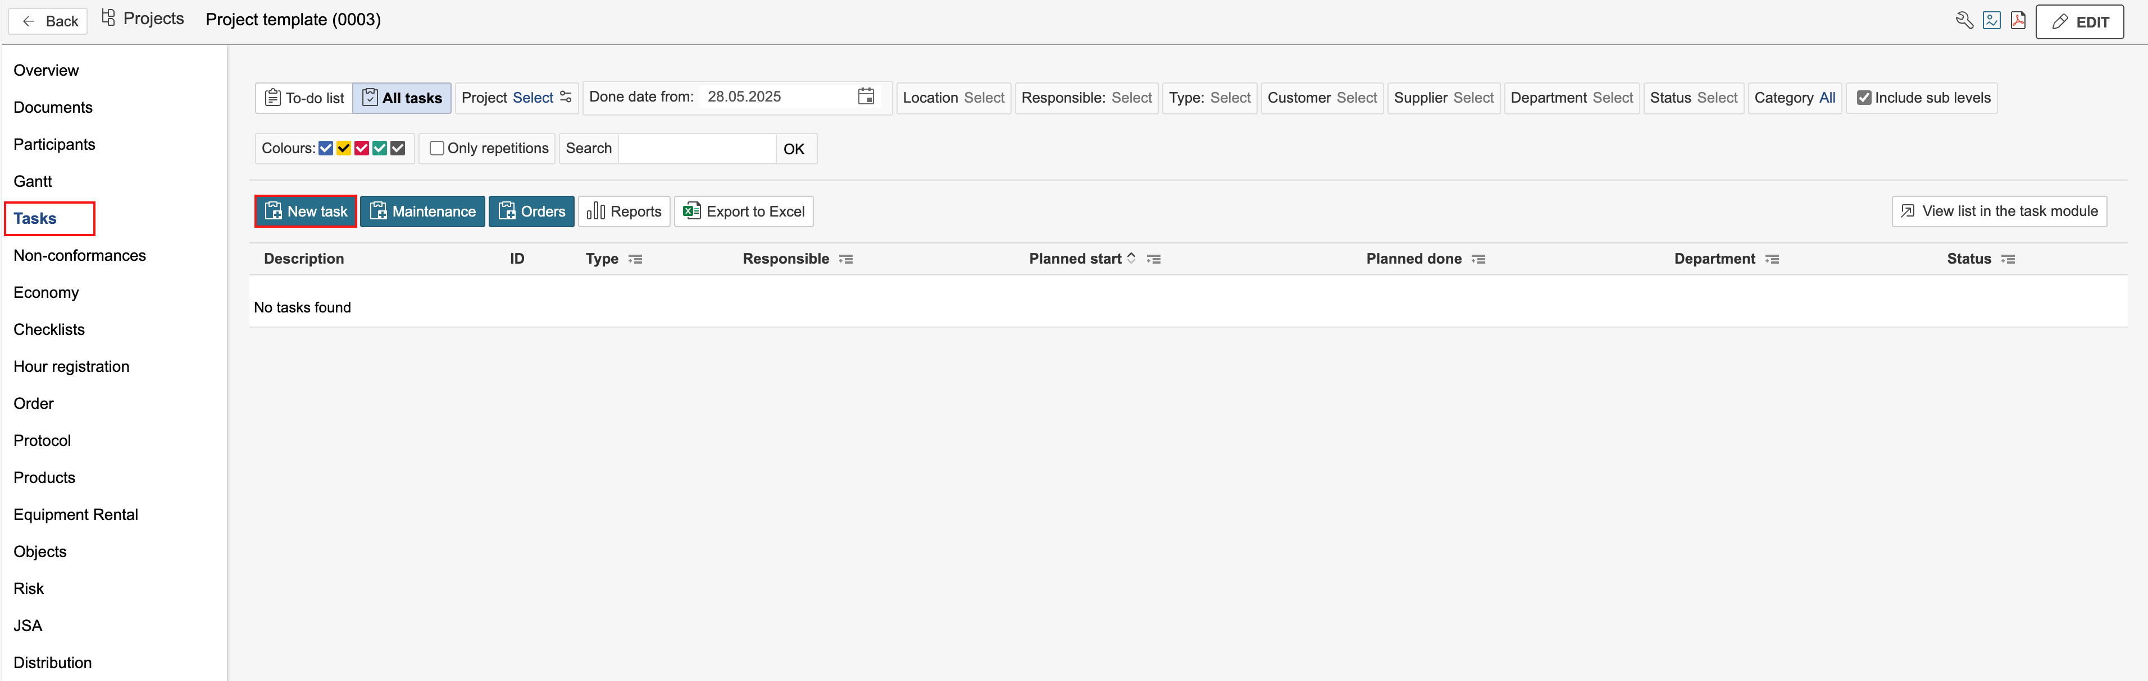Click the Status column filter icon

point(2008,260)
